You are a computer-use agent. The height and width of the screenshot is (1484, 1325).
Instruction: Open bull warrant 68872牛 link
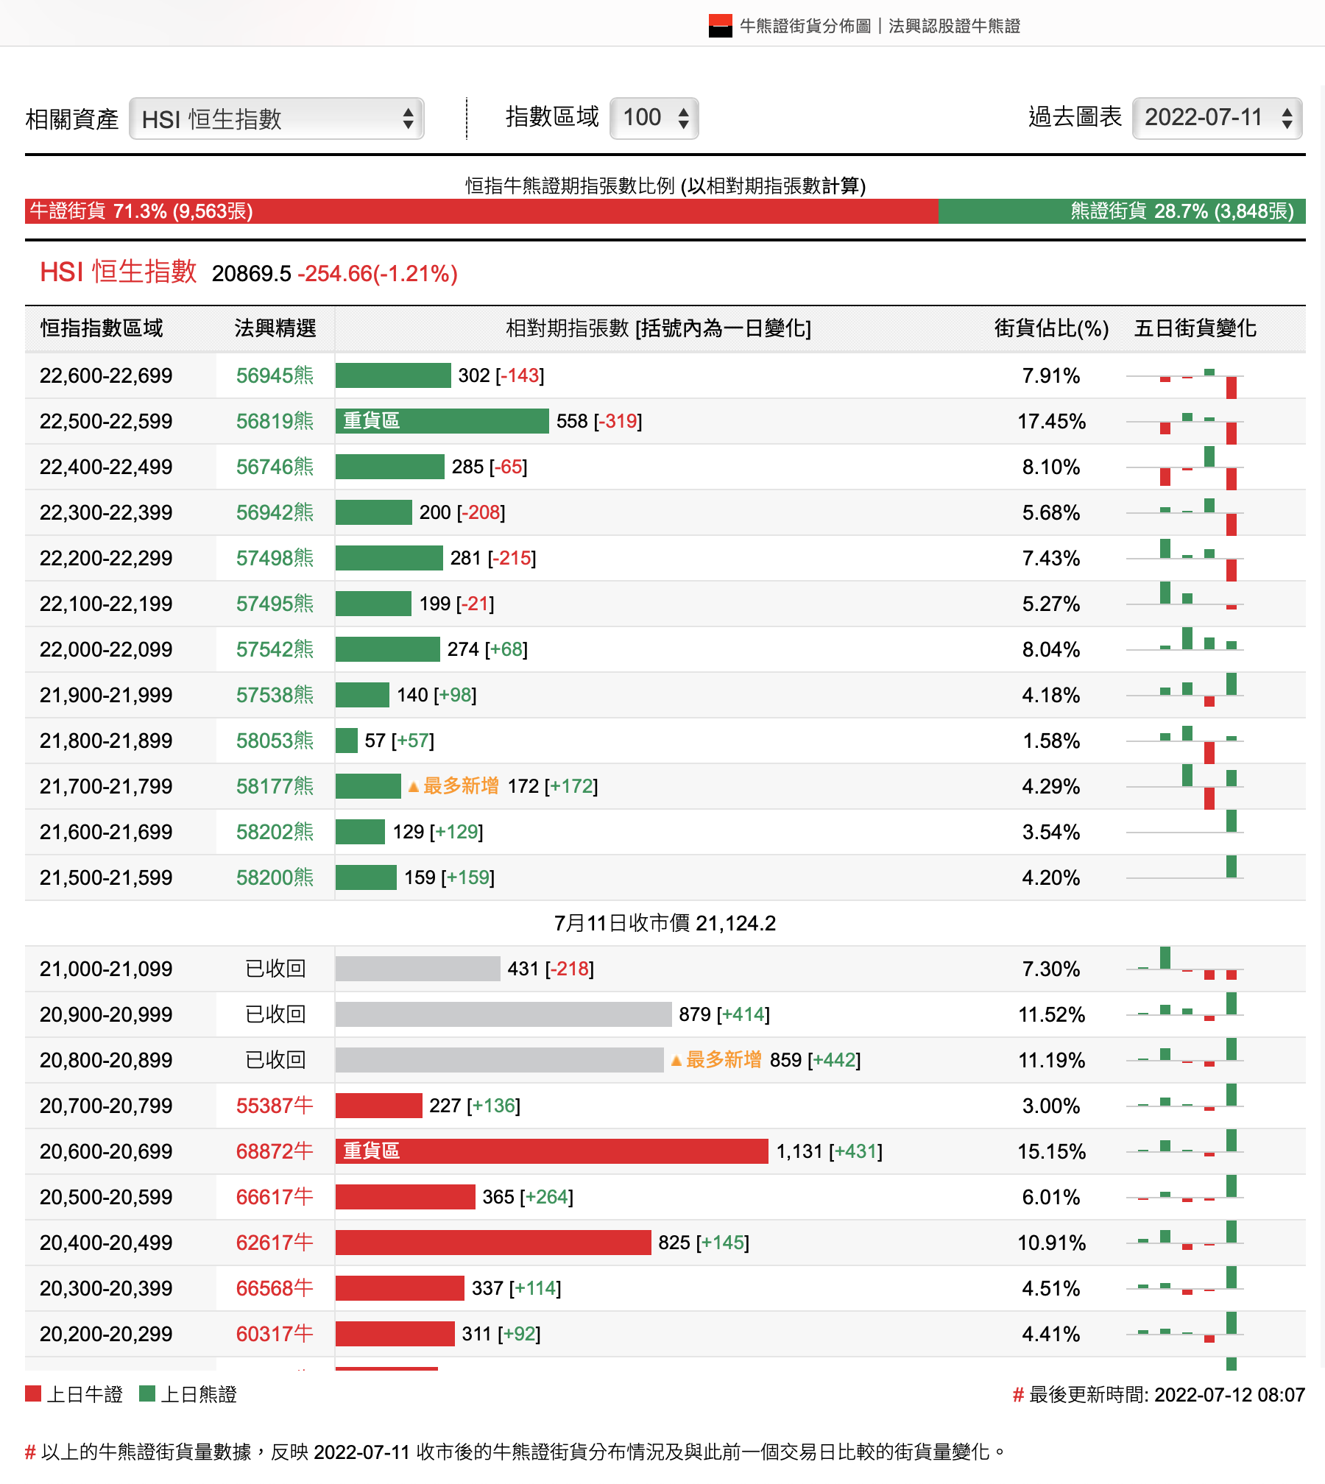click(x=275, y=1151)
